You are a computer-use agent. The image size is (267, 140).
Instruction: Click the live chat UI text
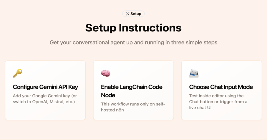click(x=200, y=108)
